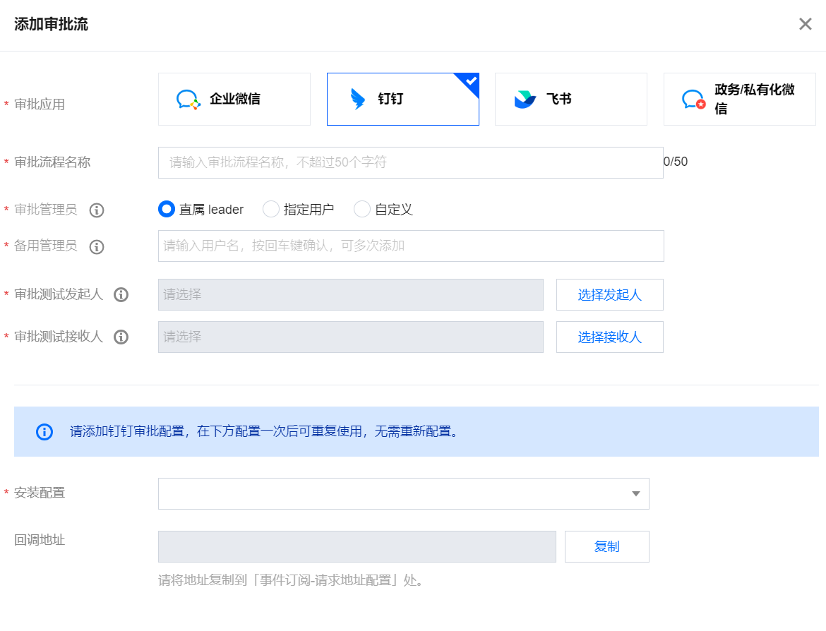Click the disabled 审批测试接收人 field
826x631 pixels.
pyautogui.click(x=351, y=337)
